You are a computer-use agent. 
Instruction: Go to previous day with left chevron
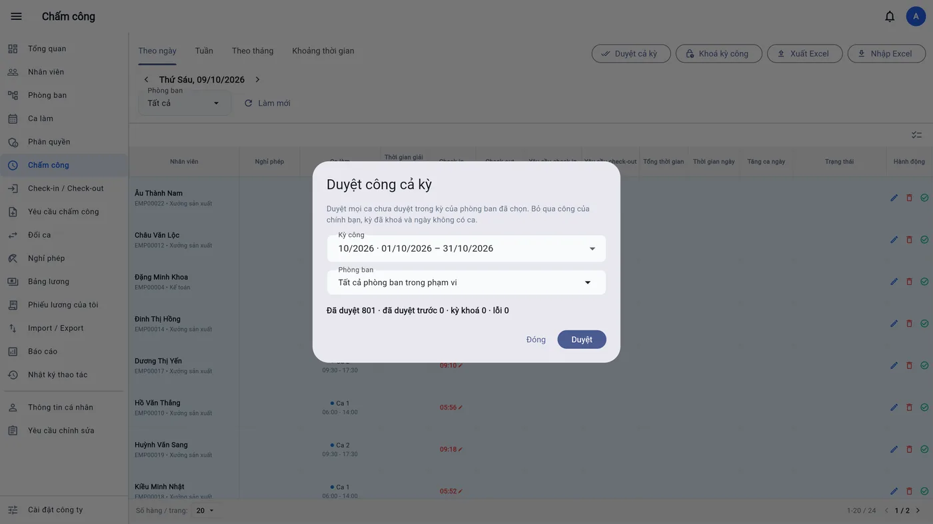click(147, 80)
